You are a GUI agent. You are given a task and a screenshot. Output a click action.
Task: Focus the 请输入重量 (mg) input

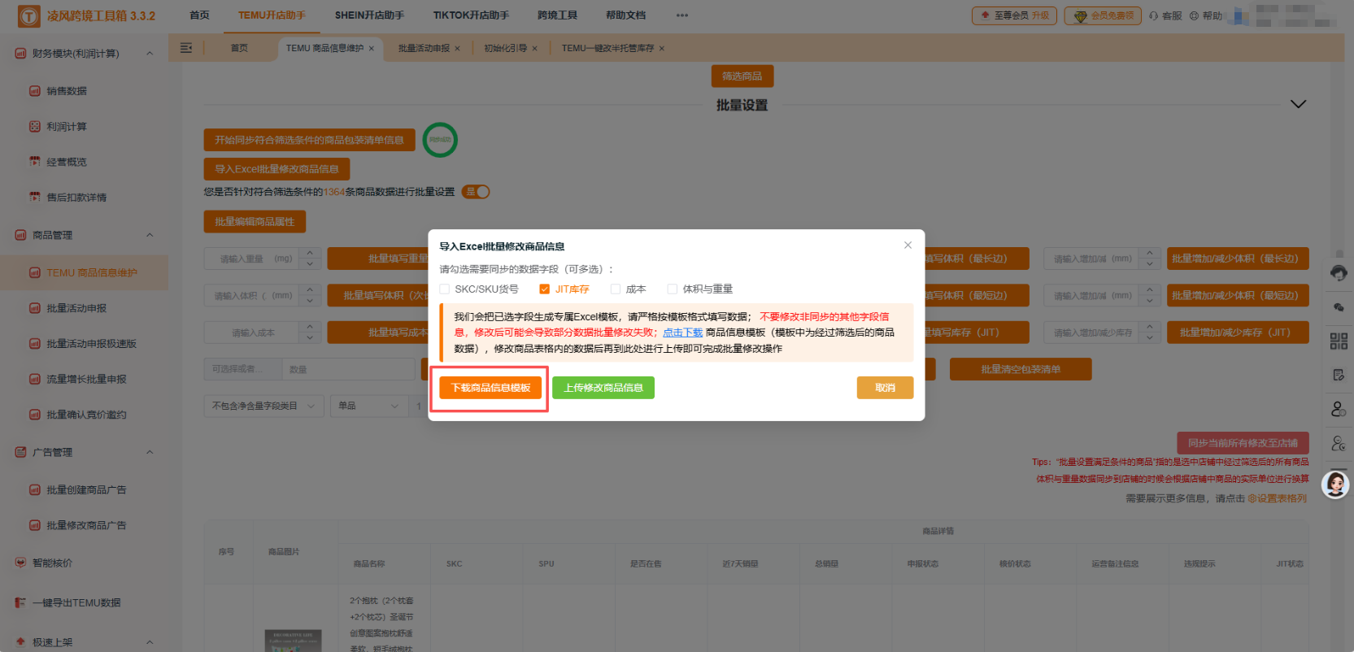tap(252, 259)
